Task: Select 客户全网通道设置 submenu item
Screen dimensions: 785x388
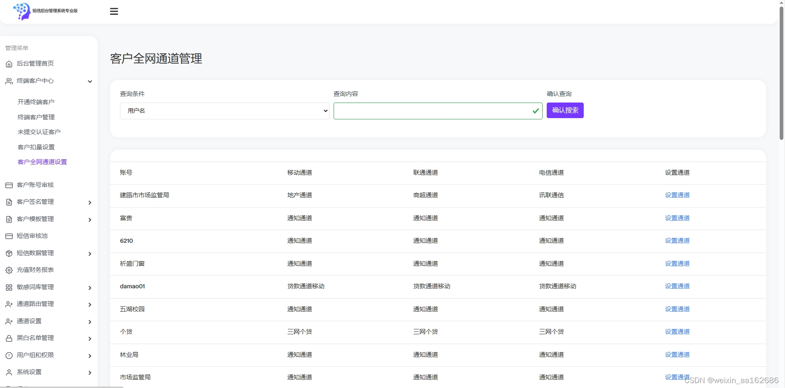Action: pyautogui.click(x=42, y=162)
